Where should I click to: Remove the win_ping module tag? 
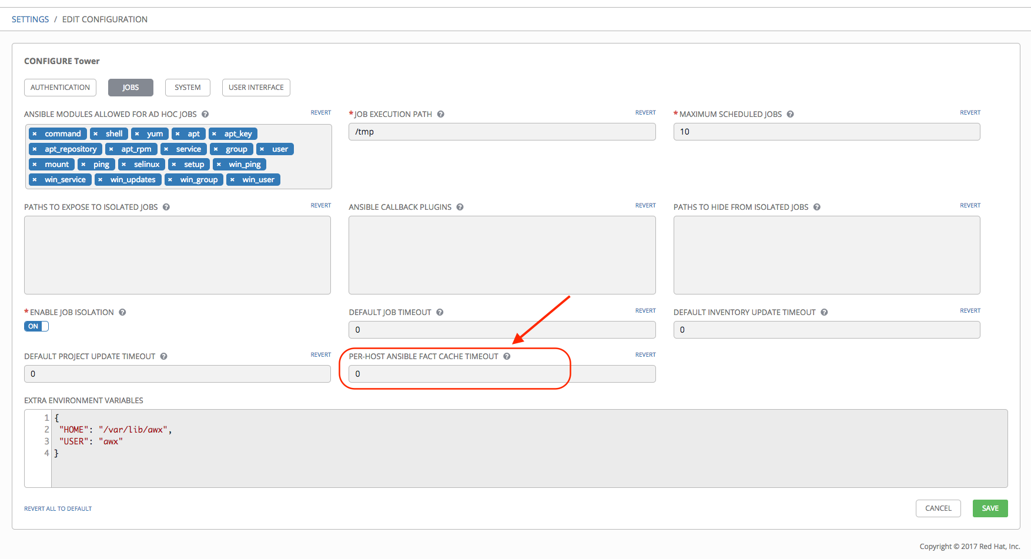pyautogui.click(x=219, y=165)
